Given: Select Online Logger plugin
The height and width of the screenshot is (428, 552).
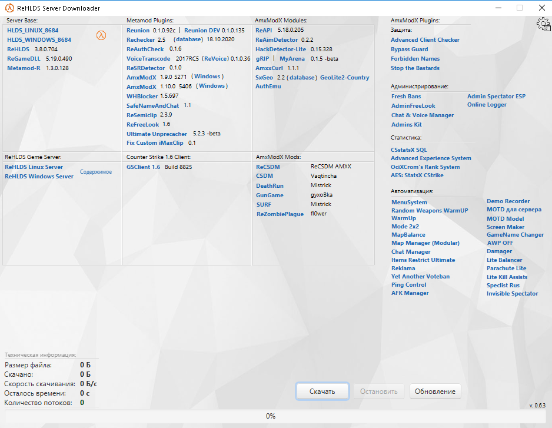Looking at the screenshot, I should (x=487, y=105).
